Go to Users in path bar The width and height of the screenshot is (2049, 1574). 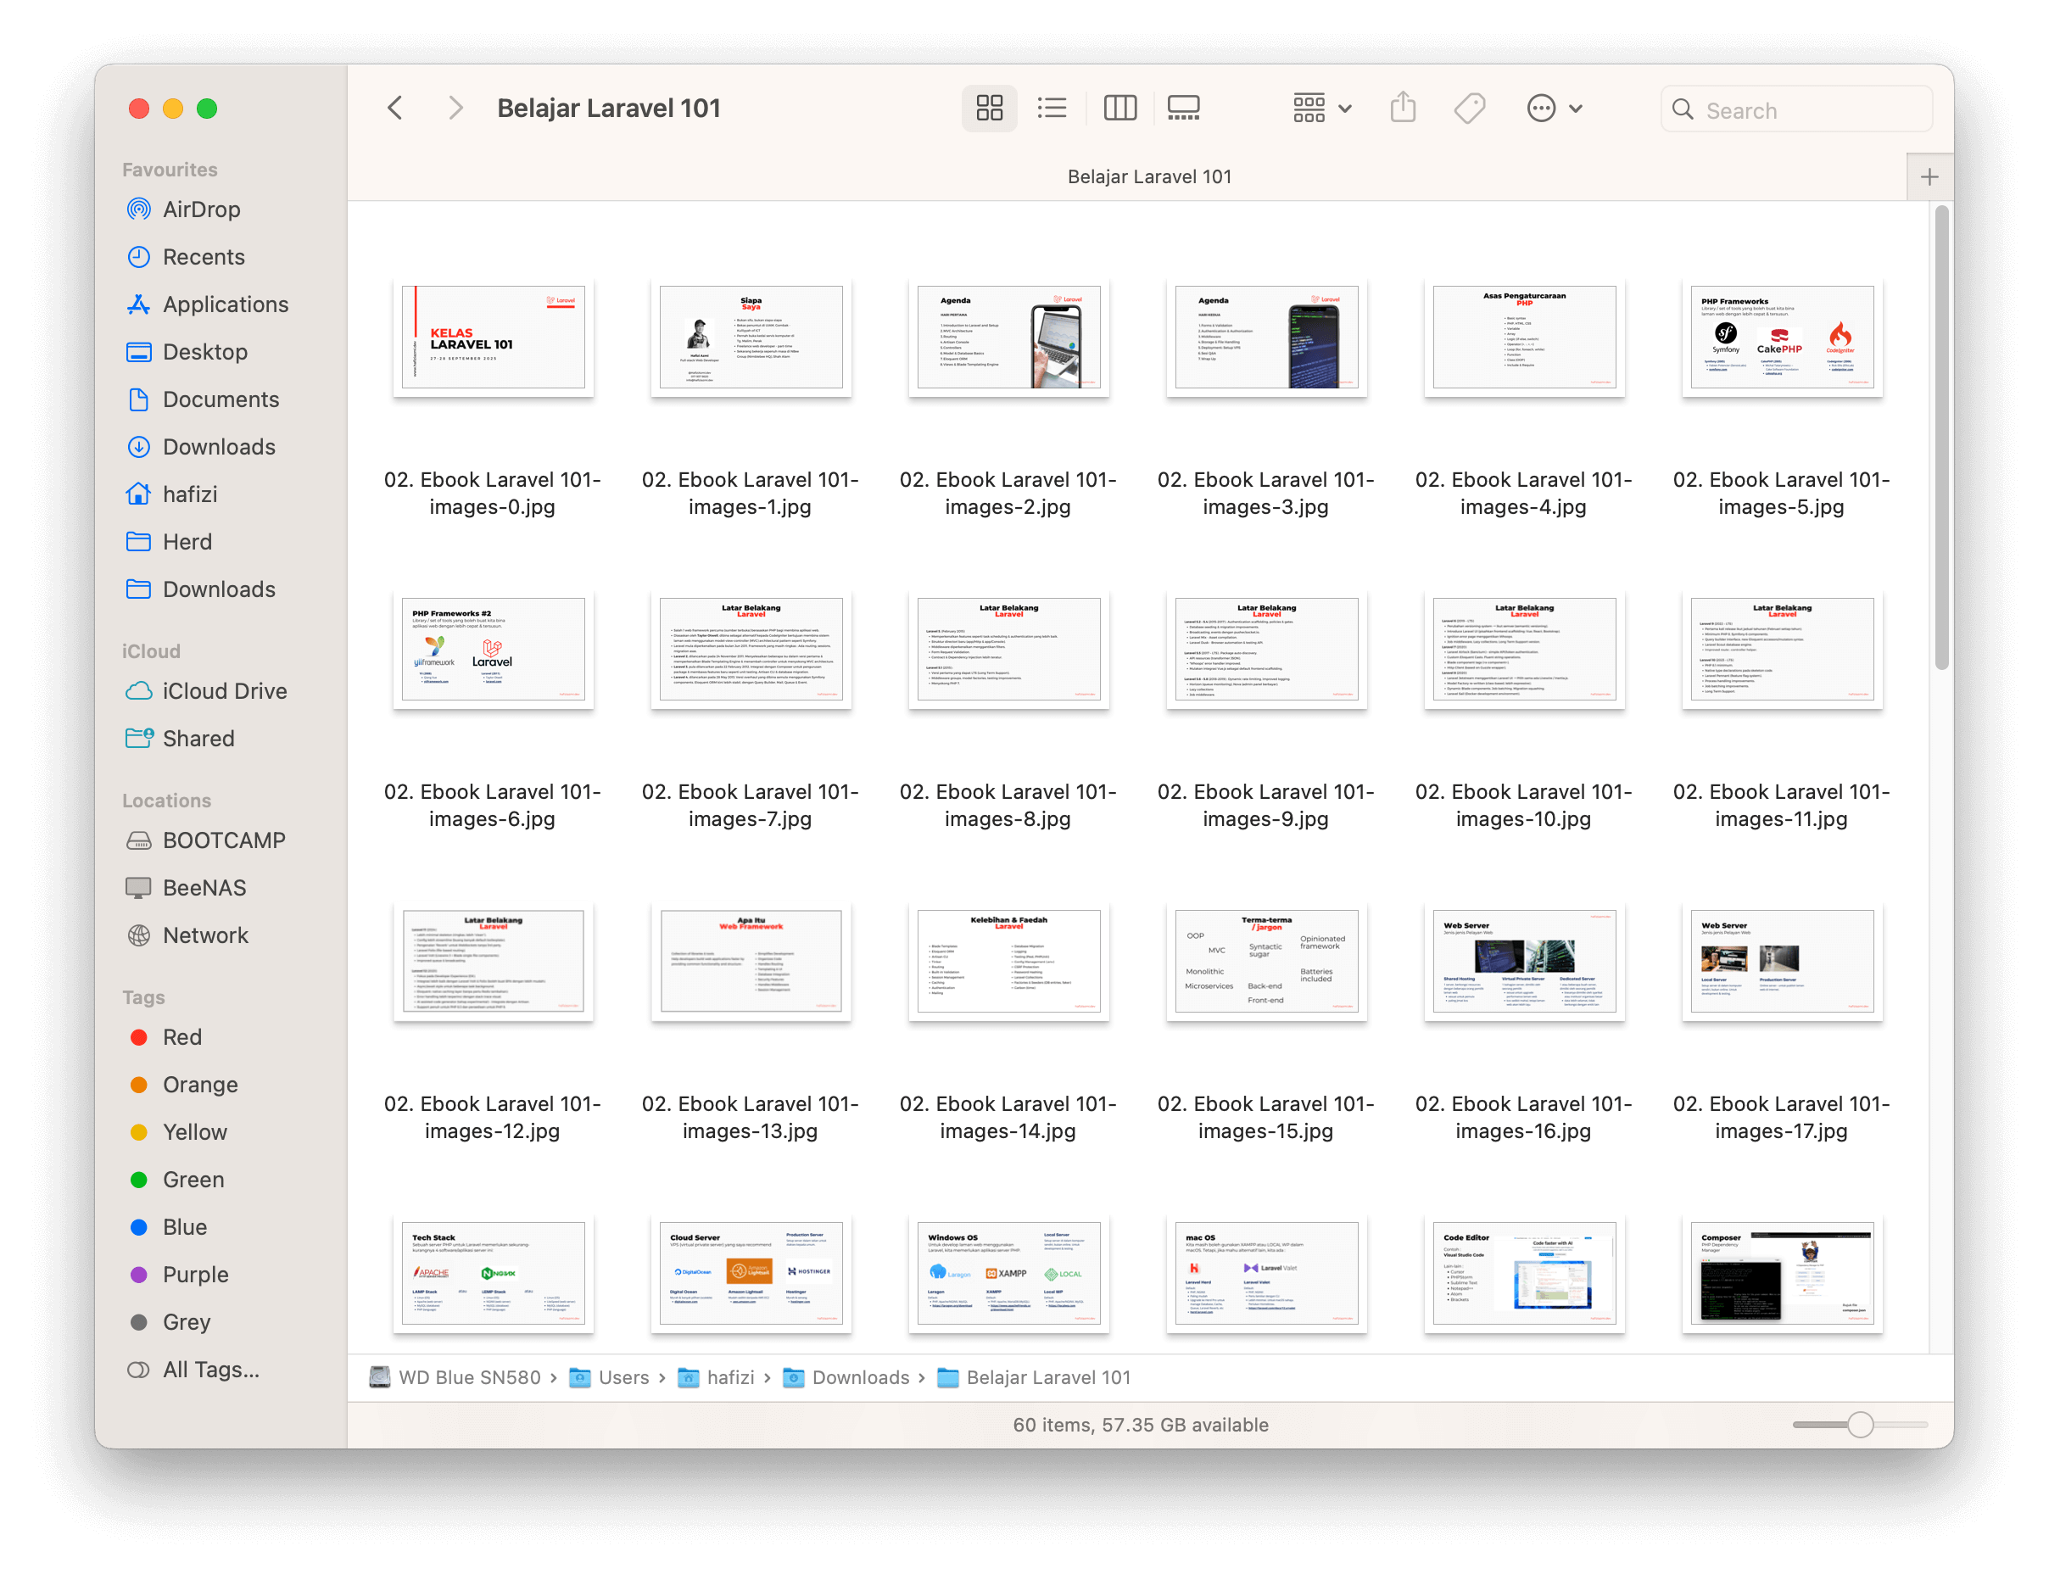[623, 1377]
